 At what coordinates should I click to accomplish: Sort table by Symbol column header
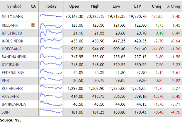[14, 6]
